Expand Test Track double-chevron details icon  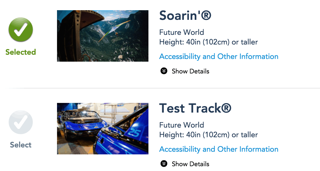tap(164, 164)
